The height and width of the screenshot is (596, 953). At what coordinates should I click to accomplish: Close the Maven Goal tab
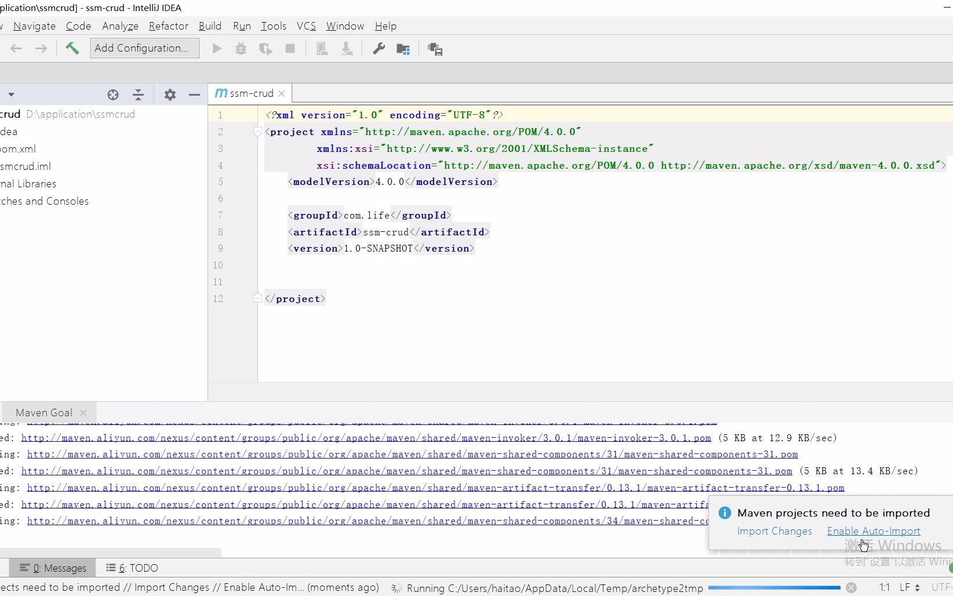click(x=83, y=413)
